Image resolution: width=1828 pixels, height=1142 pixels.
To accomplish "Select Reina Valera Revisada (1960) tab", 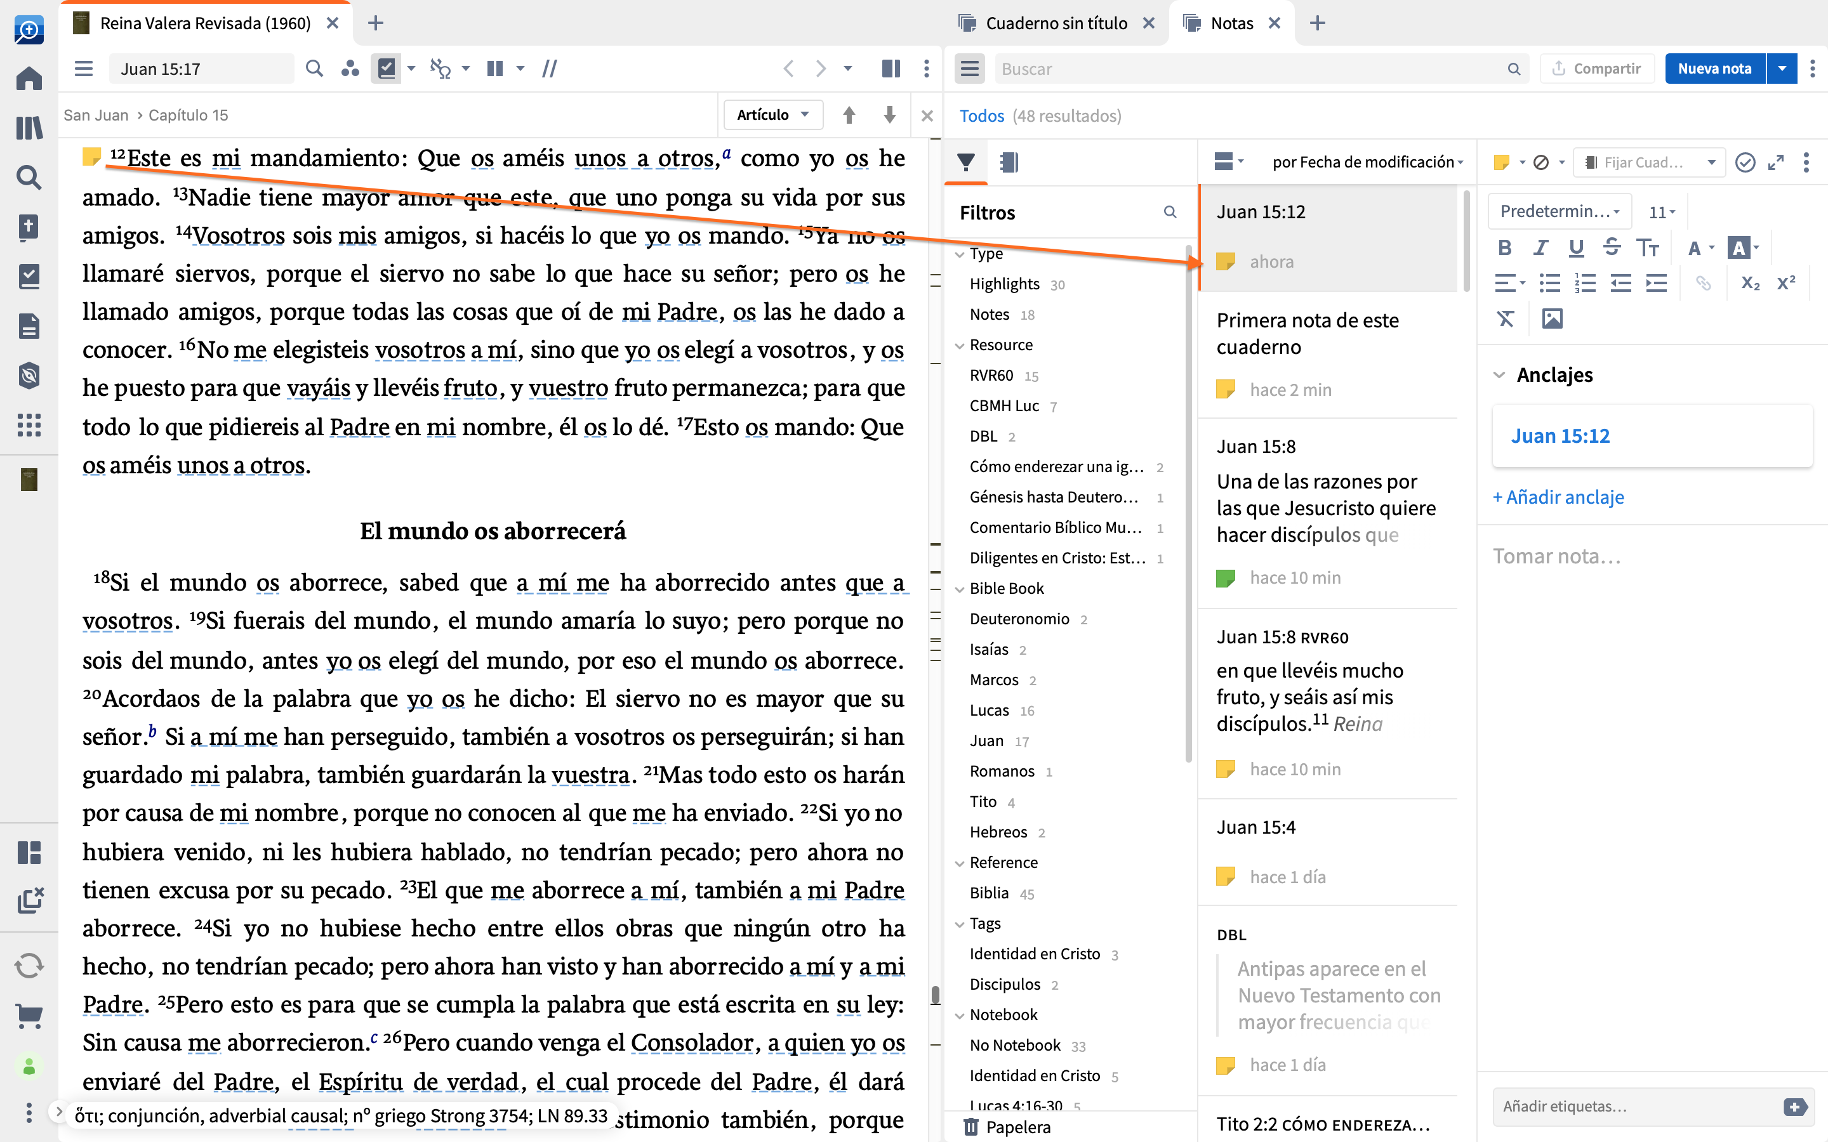I will (205, 23).
